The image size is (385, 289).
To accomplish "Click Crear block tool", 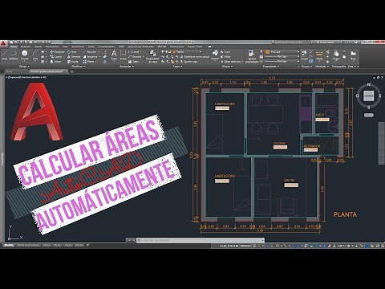I will tap(225, 52).
